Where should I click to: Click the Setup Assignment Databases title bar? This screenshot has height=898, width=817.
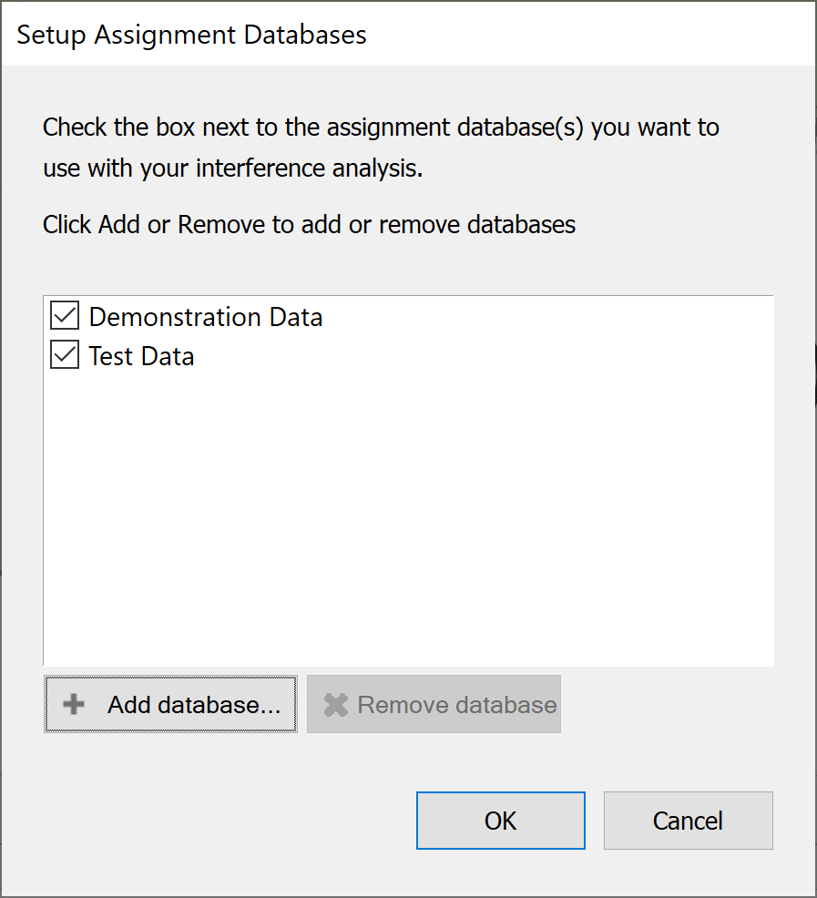(408, 35)
